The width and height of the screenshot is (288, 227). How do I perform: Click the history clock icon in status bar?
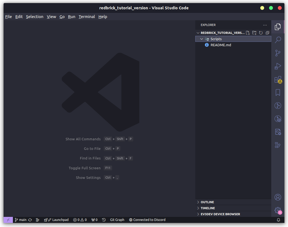104,220
